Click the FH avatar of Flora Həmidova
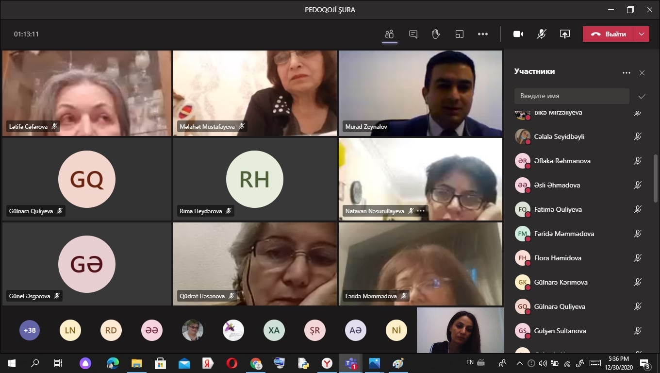This screenshot has height=373, width=660. tap(522, 258)
